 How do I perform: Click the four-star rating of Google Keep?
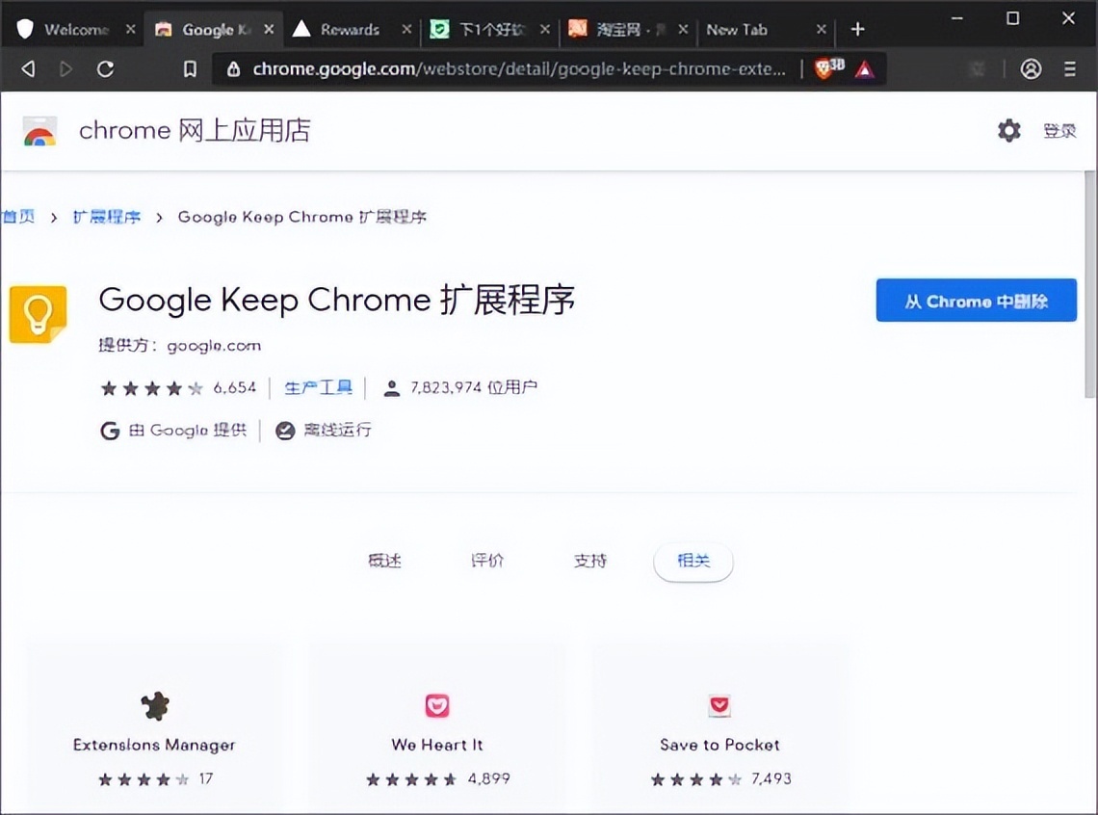pos(151,388)
